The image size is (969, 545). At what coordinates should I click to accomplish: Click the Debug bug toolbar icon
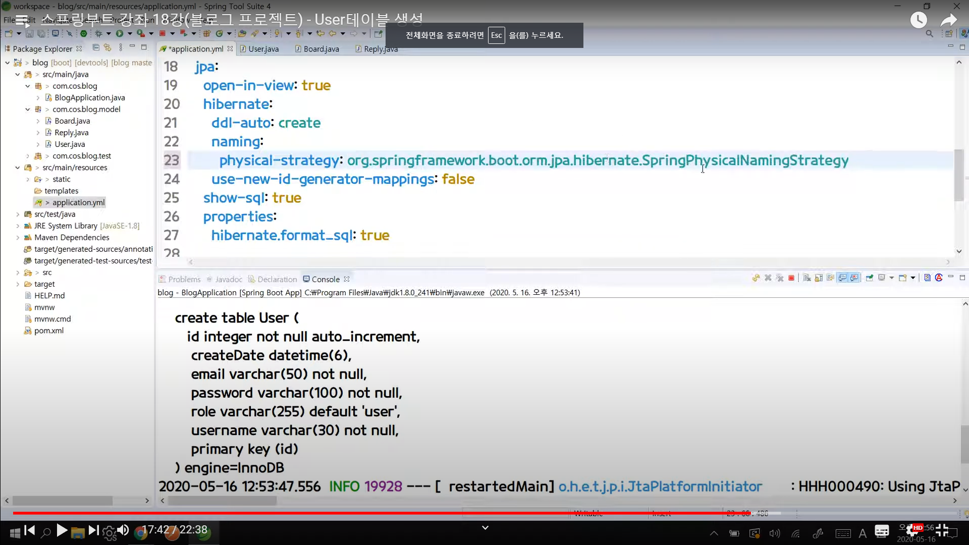(98, 34)
